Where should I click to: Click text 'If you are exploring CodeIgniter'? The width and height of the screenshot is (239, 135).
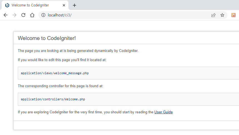click(43, 112)
